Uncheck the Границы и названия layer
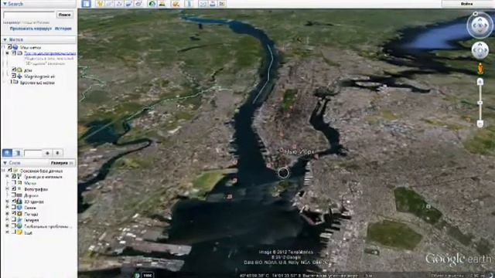Image resolution: width=495 pixels, height=278 pixels. (14, 177)
